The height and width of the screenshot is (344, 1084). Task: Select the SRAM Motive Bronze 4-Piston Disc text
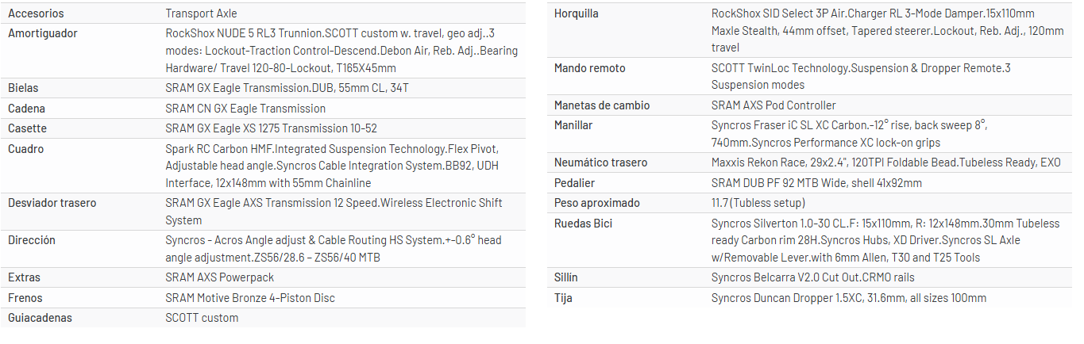click(250, 298)
